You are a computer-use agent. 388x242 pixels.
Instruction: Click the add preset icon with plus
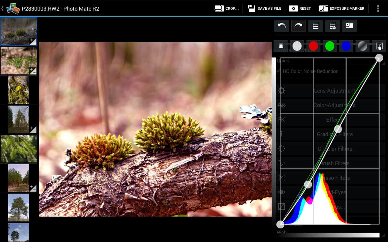click(x=333, y=26)
